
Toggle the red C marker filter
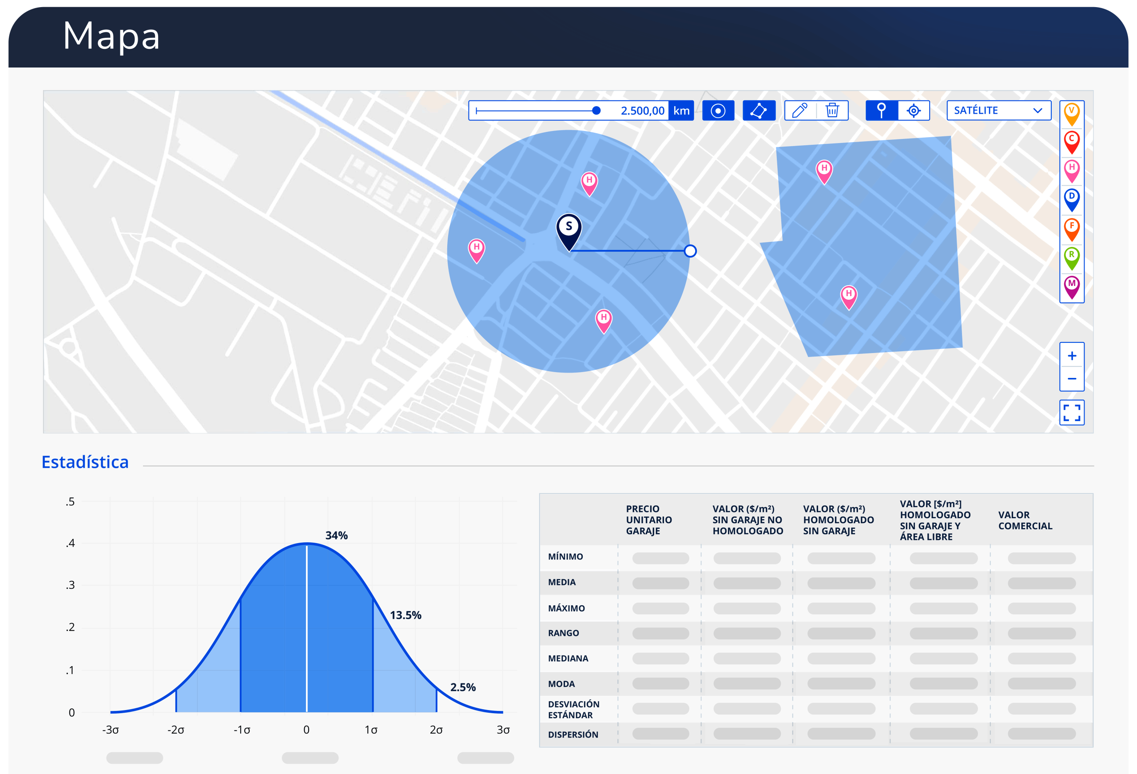[1071, 142]
